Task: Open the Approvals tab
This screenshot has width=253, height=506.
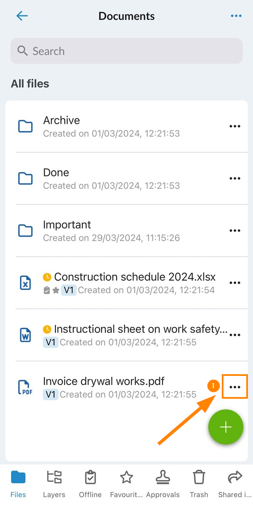Action: tap(163, 484)
